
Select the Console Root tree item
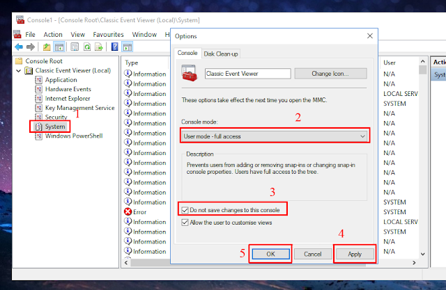tap(44, 61)
